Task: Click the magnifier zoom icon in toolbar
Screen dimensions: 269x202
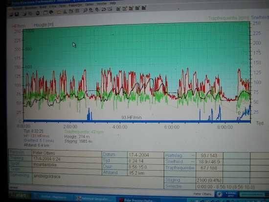Action: tap(85, 10)
